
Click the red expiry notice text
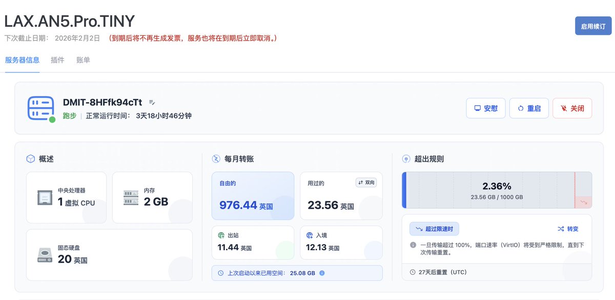[x=193, y=38]
